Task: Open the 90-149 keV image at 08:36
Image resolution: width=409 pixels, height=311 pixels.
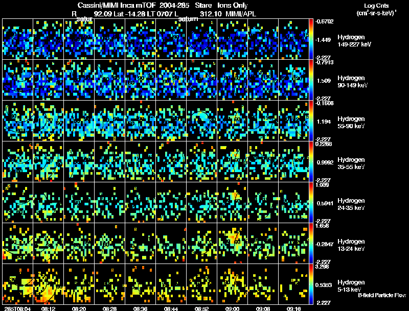Action: (140, 80)
